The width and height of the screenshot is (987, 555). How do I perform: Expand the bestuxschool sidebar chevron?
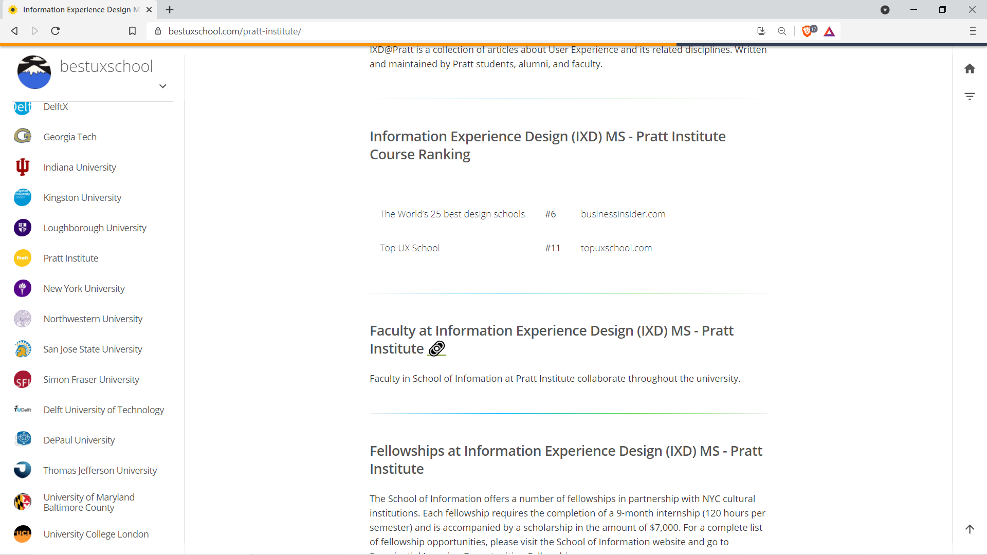162,86
